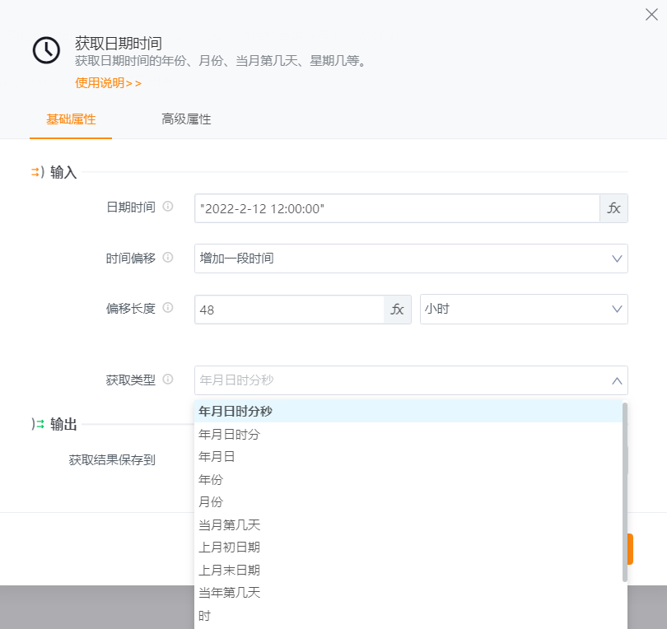The width and height of the screenshot is (667, 629).
Task: Open the 使用说明>> link
Action: (108, 82)
